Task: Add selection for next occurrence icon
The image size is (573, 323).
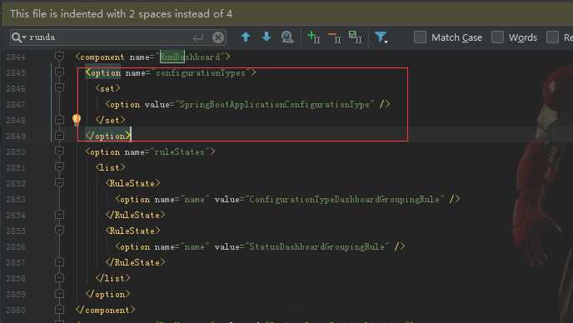Action: click(x=313, y=37)
